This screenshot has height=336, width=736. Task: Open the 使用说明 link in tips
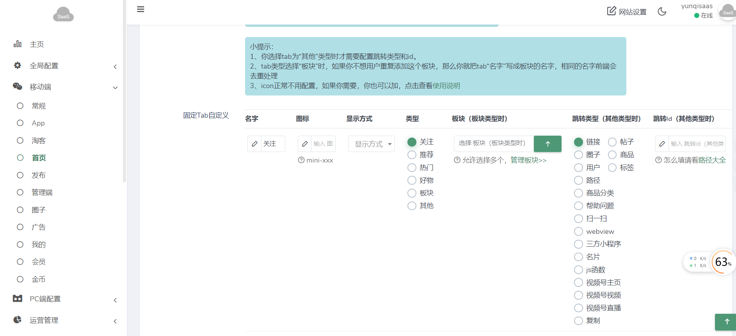coord(446,86)
